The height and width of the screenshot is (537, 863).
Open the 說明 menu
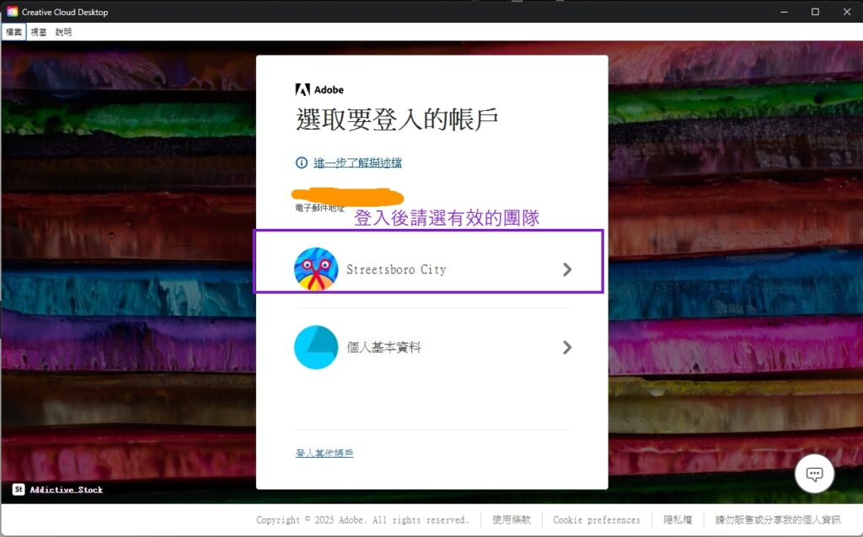click(x=63, y=32)
